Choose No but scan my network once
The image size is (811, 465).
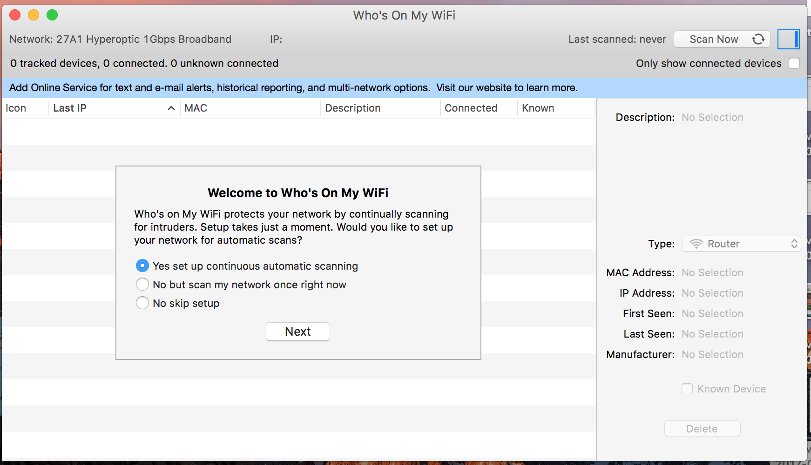(x=142, y=284)
